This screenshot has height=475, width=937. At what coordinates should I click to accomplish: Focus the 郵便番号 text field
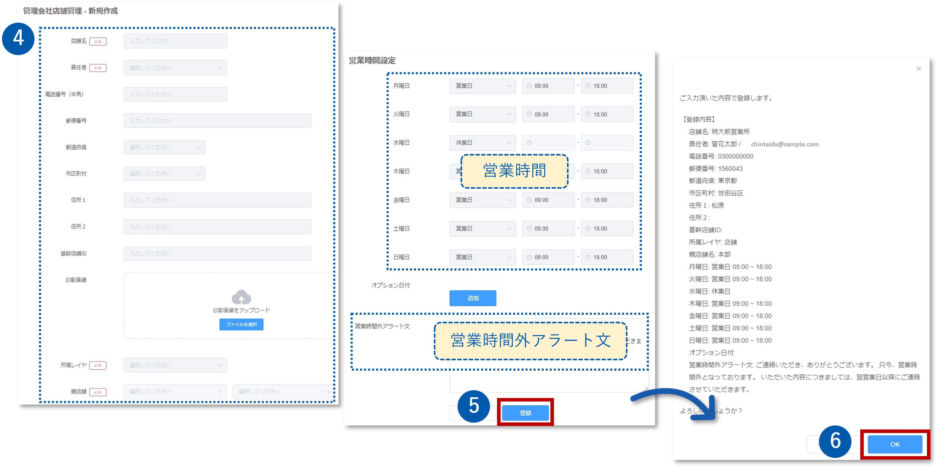click(217, 121)
